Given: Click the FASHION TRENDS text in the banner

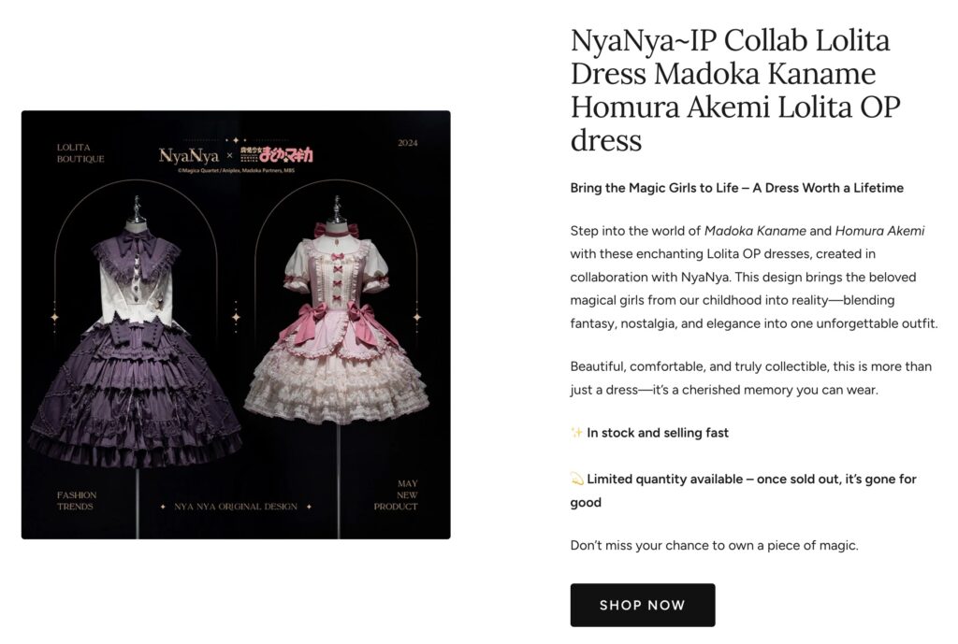Looking at the screenshot, I should click(x=77, y=501).
